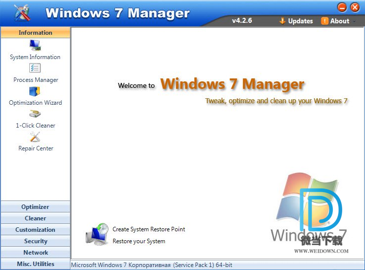Screen dimensions: 365x270
Task: Open the System Information monitor icon
Action: pyautogui.click(x=35, y=46)
